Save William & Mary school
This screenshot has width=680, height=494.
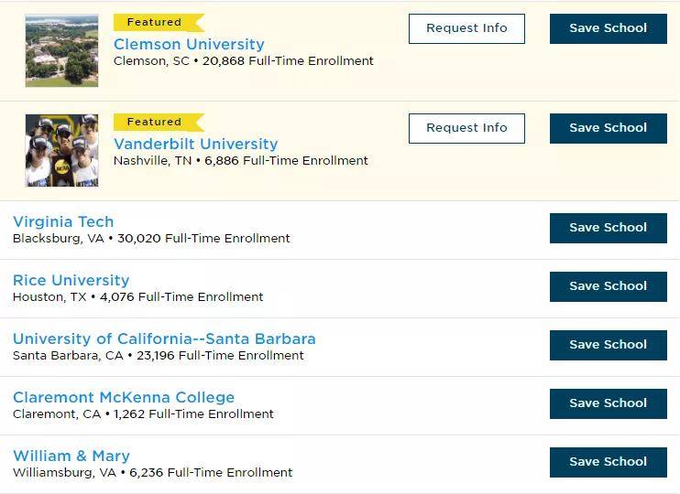coord(608,462)
